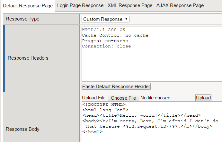The height and width of the screenshot is (142, 222).
Task: Click Paste Default Response Header button
Action: pyautogui.click(x=116, y=87)
